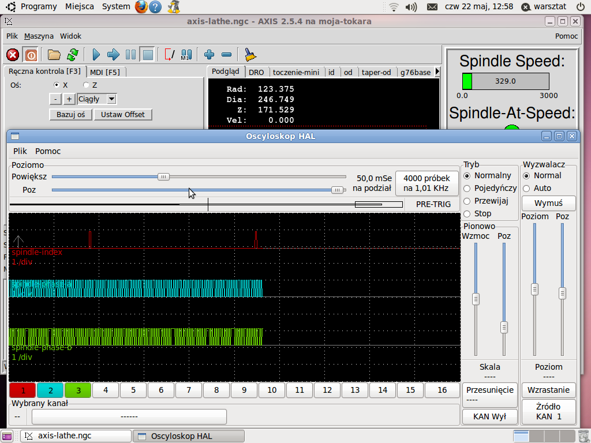Open a G-code file via folder icon
Screen dimensions: 591x443
[x=54, y=55]
